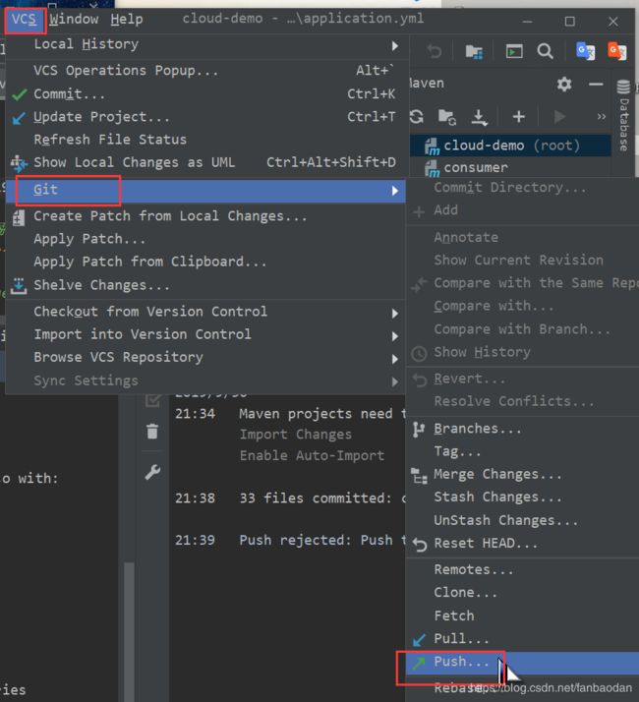This screenshot has width=639, height=702.
Task: Click the blue translate icon
Action: [x=585, y=51]
